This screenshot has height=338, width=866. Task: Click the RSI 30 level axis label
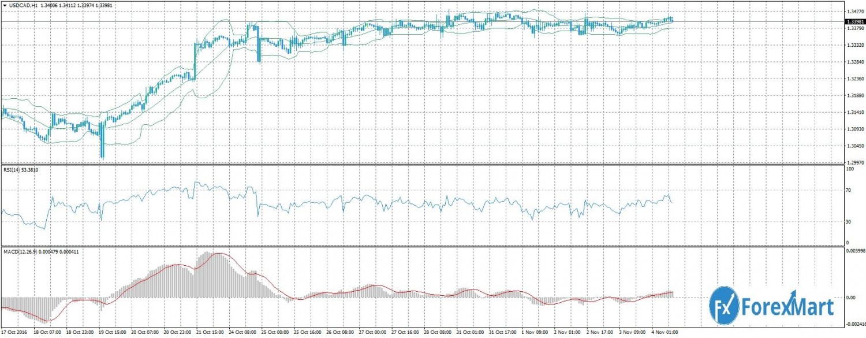848,221
